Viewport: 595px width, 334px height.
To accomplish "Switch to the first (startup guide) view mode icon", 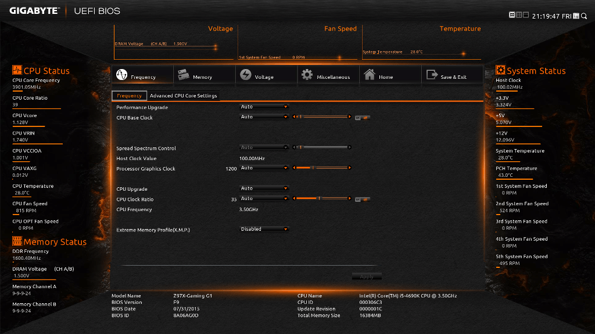I will (512, 14).
